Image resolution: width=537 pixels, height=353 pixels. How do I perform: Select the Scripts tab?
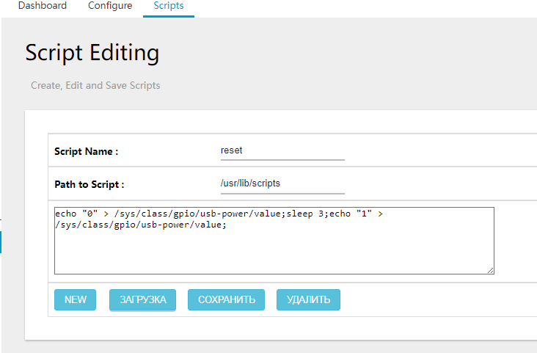coord(169,6)
